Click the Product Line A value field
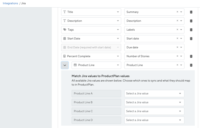The width and height of the screenshot is (200, 128). (96, 94)
